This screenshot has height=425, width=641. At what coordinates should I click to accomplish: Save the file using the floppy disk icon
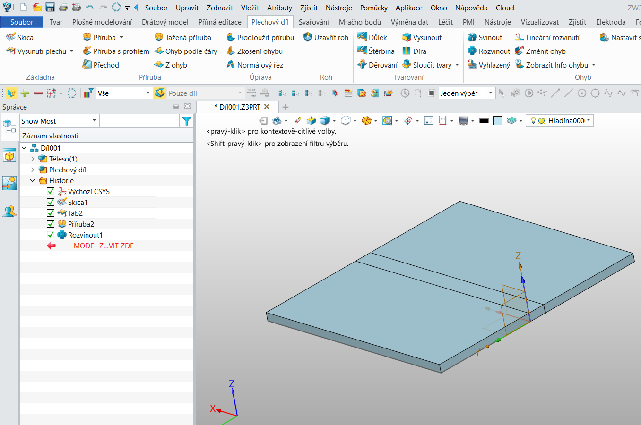(x=50, y=8)
